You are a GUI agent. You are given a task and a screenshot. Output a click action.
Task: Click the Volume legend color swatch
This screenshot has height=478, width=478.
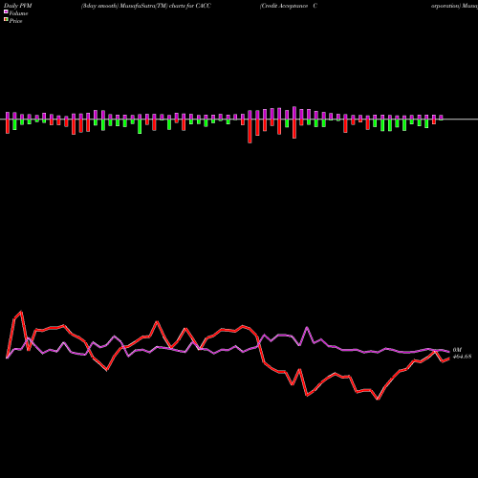(x=6, y=11)
